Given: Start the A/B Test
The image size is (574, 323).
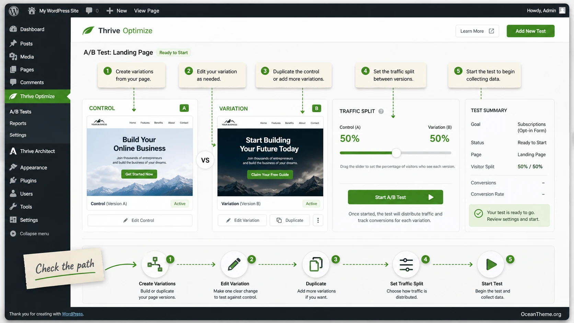Looking at the screenshot, I should tap(395, 197).
